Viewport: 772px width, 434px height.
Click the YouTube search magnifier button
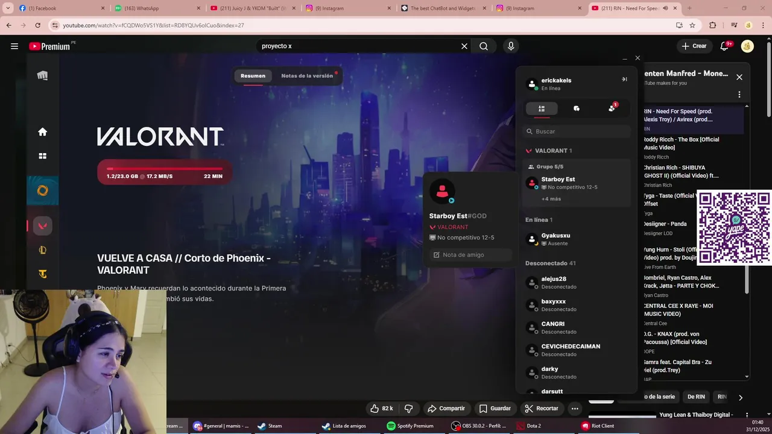coord(484,46)
